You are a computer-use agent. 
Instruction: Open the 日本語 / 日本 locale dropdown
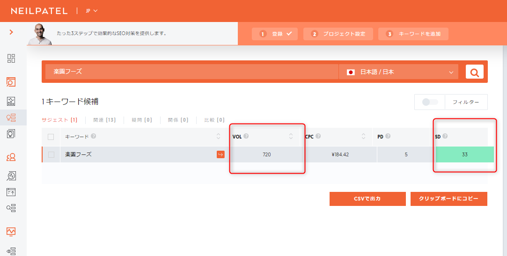pos(398,72)
